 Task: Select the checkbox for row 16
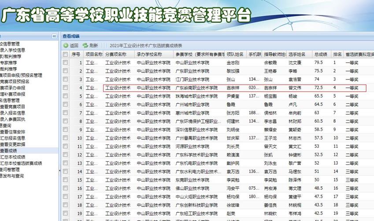point(66,188)
